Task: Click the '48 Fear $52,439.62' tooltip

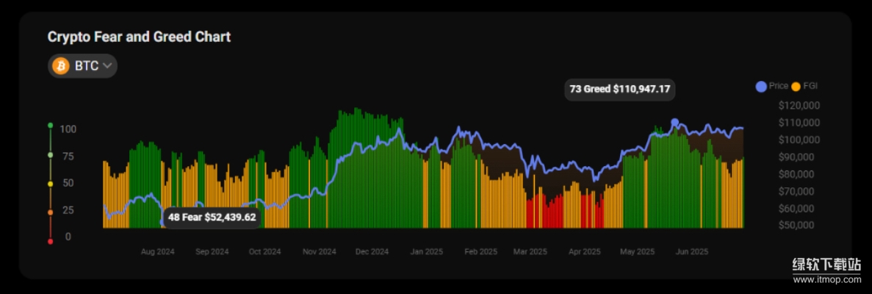Action: [212, 217]
